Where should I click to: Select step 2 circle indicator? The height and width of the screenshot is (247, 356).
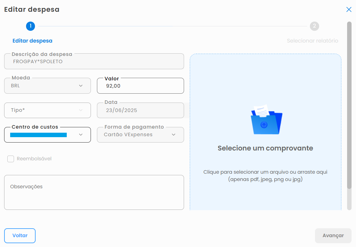(x=314, y=26)
